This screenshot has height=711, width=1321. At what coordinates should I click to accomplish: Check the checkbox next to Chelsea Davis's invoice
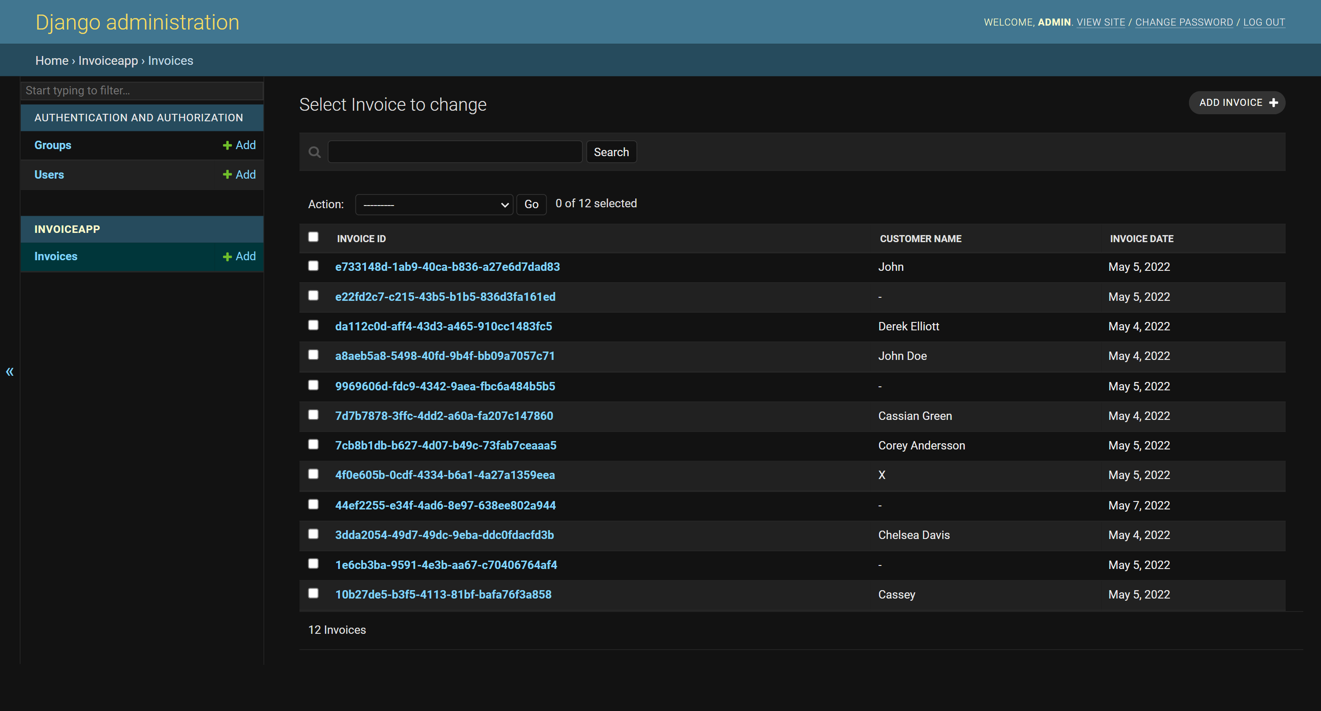coord(313,533)
